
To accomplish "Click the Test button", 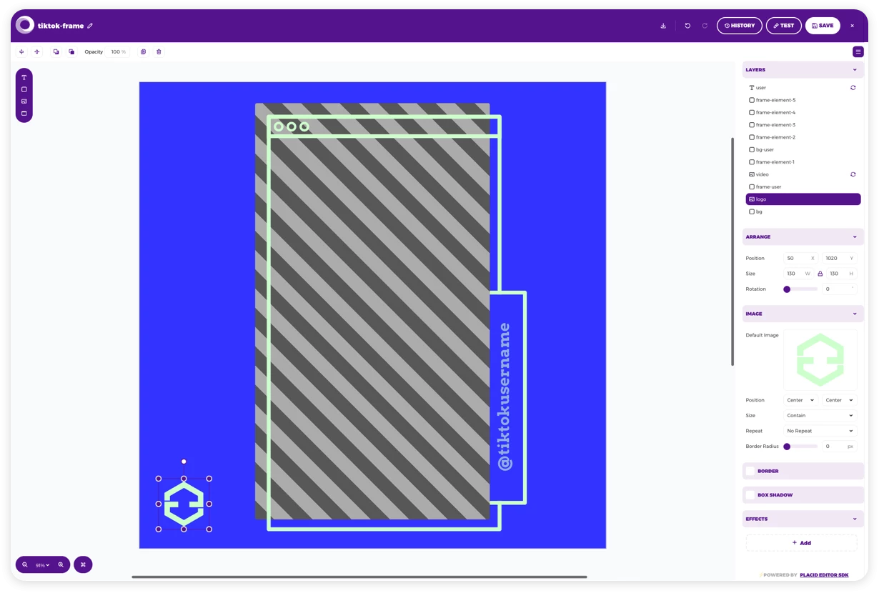I will [784, 26].
